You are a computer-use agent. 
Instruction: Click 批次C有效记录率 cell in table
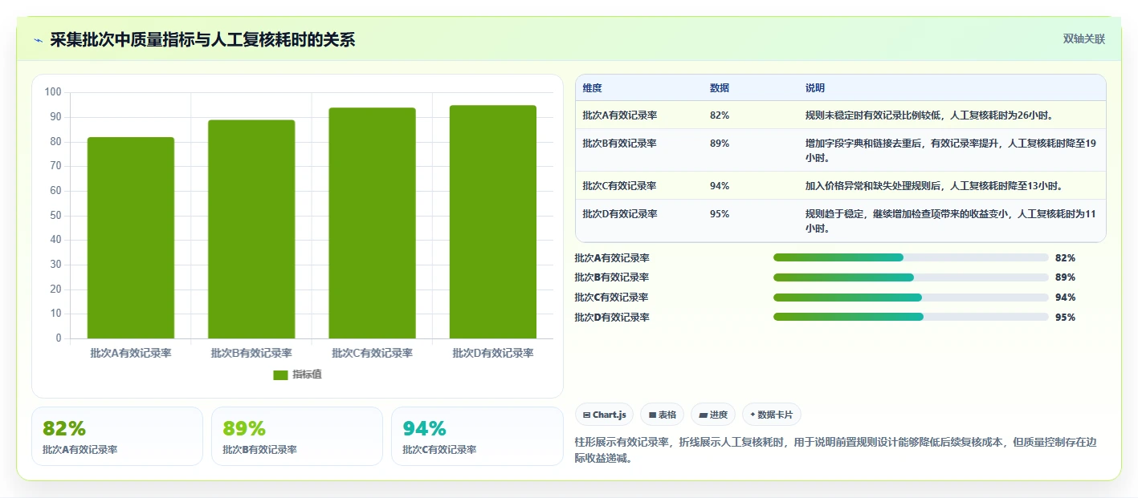click(x=620, y=186)
